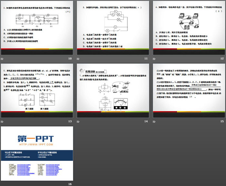
Task: Click the animation star icon under slide 11
Action: click(x=78, y=59)
